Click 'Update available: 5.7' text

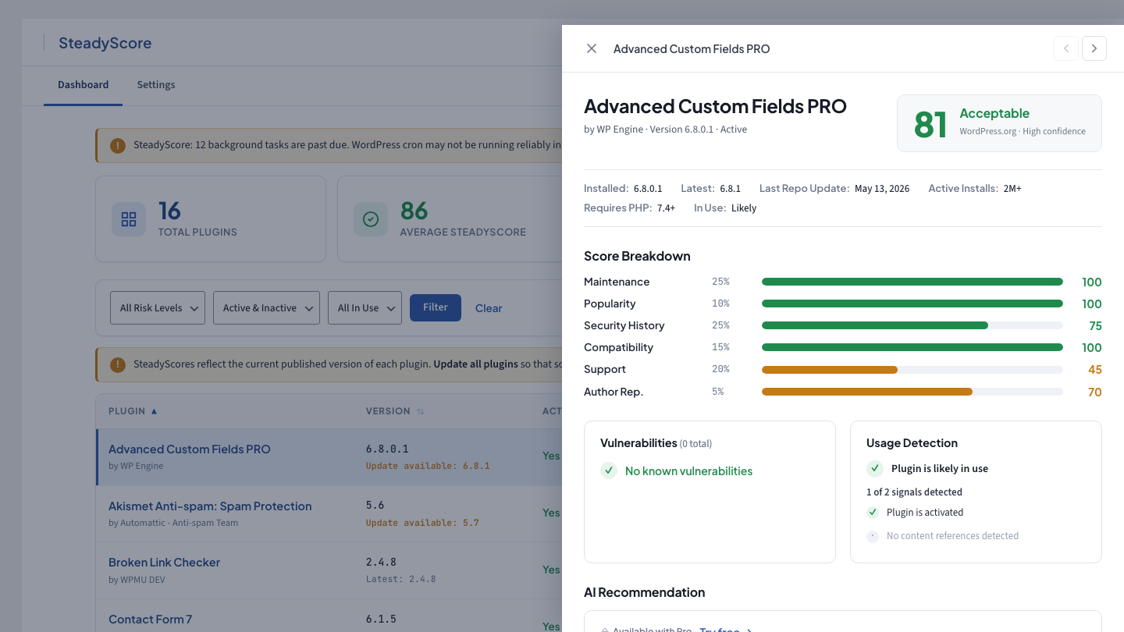[422, 523]
